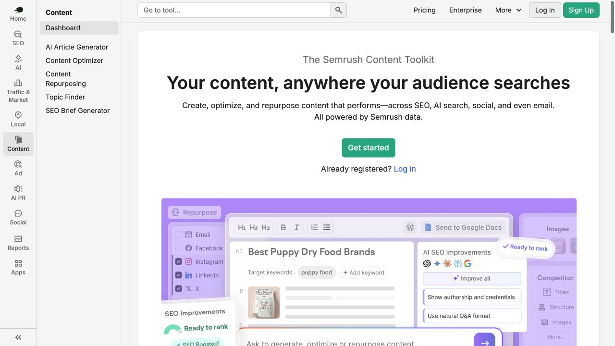The width and height of the screenshot is (615, 346).
Task: Open SEO Brief Generator
Action: point(78,111)
